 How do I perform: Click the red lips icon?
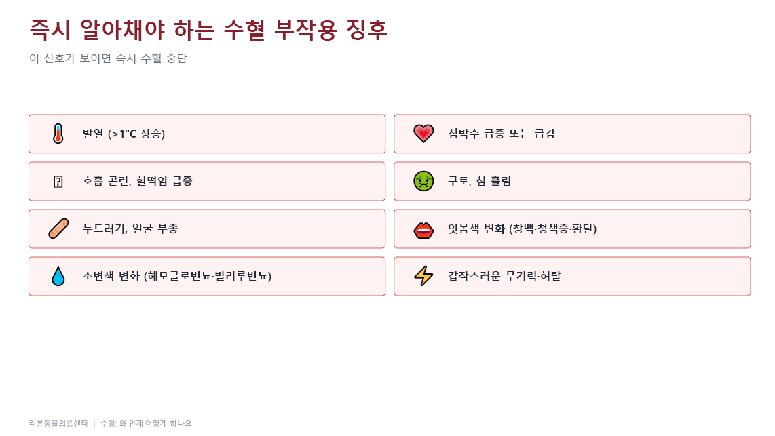click(423, 230)
